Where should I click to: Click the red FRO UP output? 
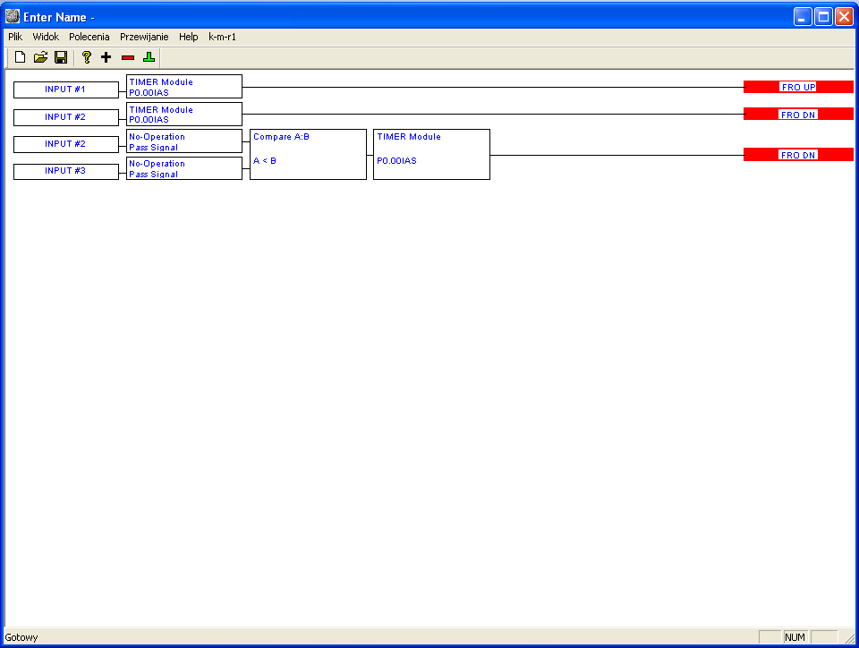[x=798, y=87]
